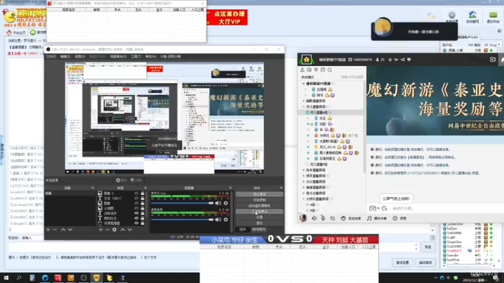Viewport: 504px width, 283px height.
Task: Click YY microphone icon at bottom
Action: coord(323,218)
